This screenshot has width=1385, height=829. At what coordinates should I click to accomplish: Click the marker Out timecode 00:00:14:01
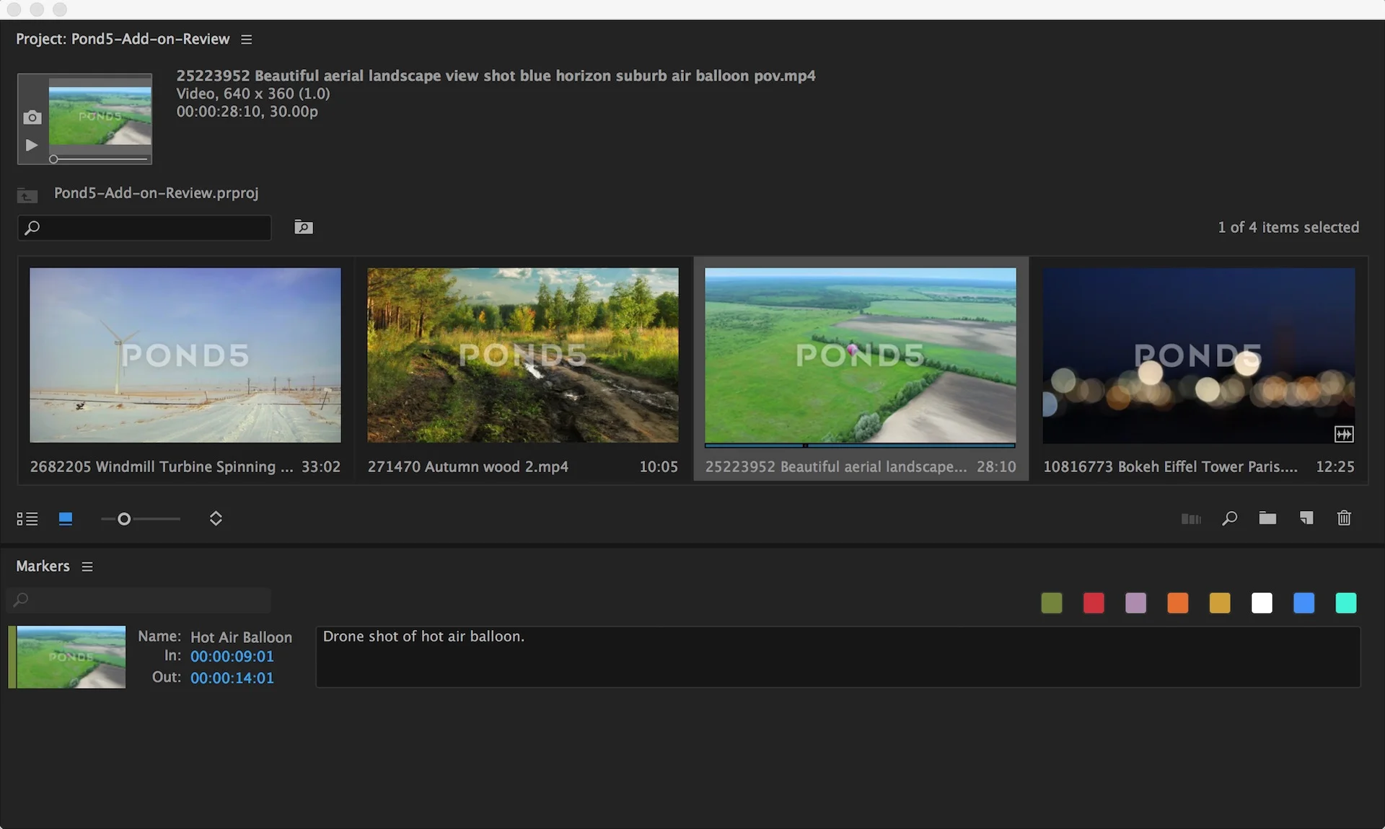232,678
